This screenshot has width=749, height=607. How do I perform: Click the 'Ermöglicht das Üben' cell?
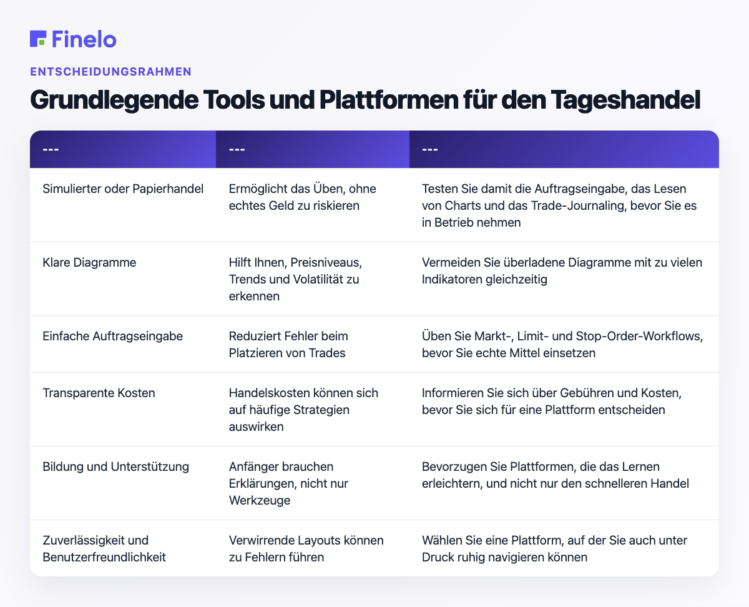click(313, 205)
